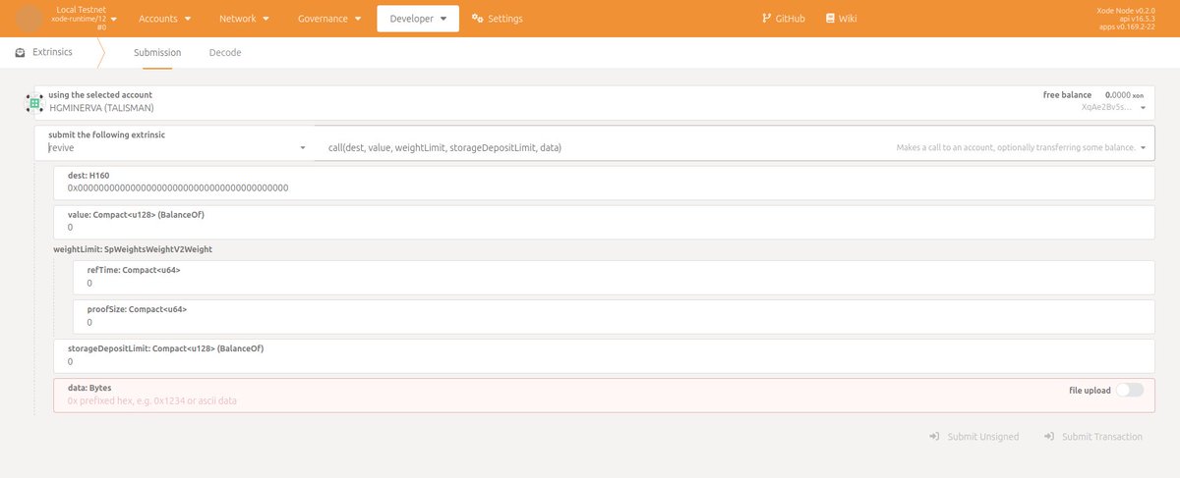1180x478 pixels.
Task: Open the GitHub link
Action: click(784, 19)
